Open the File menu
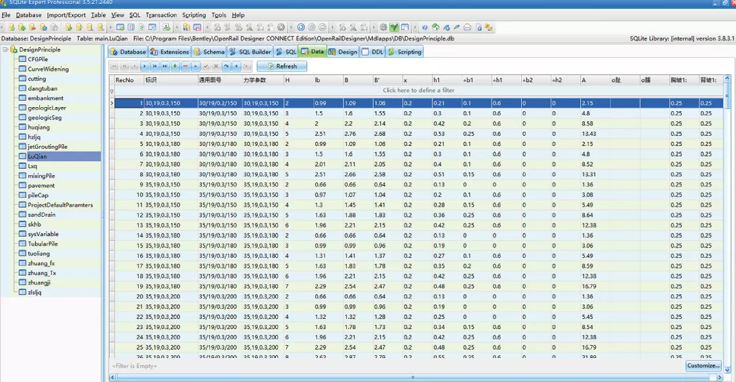The width and height of the screenshot is (736, 382). coord(6,15)
